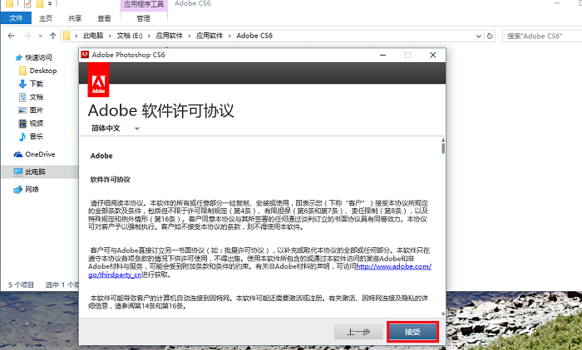Click the 图片 pictures icon
582x350 pixels.
click(x=22, y=110)
